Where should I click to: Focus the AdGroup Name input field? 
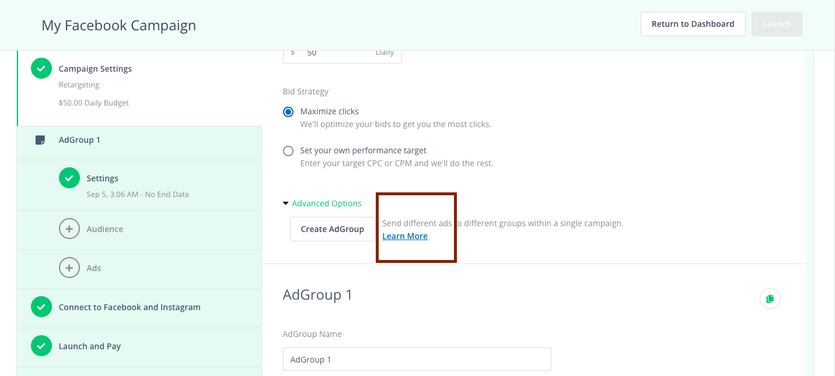coord(417,359)
